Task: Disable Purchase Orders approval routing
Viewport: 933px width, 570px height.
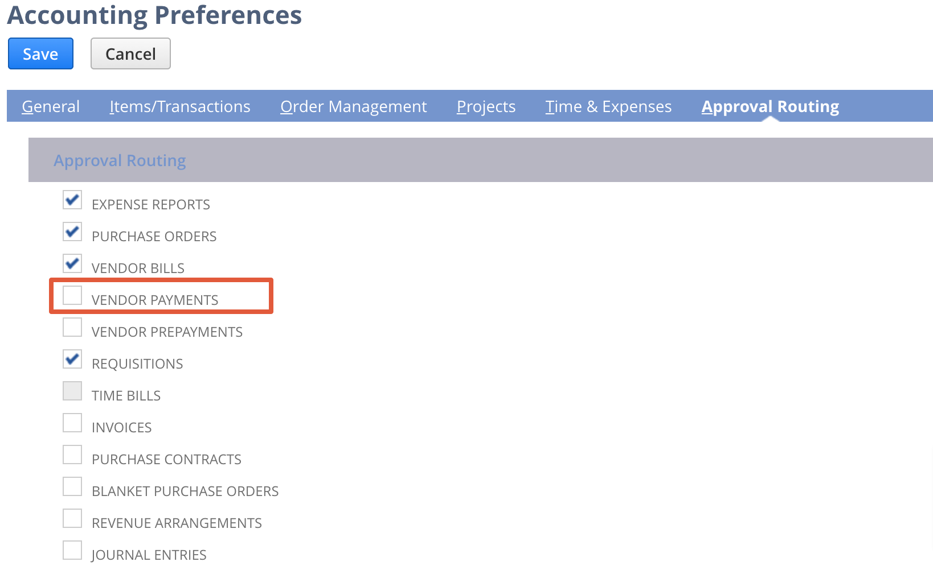Action: coord(72,232)
